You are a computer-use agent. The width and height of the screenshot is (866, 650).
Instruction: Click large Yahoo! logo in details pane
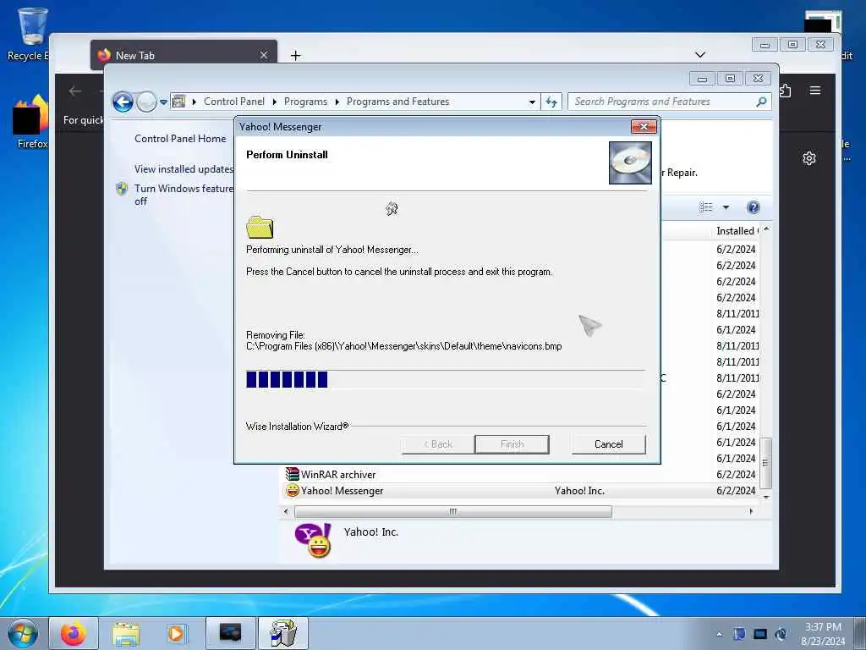(x=313, y=540)
